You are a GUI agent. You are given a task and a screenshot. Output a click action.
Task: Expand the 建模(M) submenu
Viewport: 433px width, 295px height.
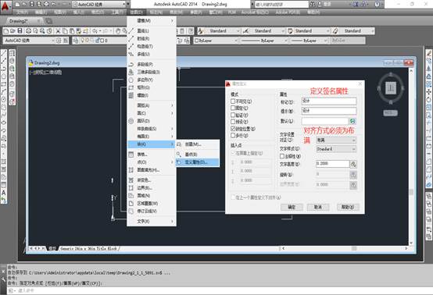point(152,20)
